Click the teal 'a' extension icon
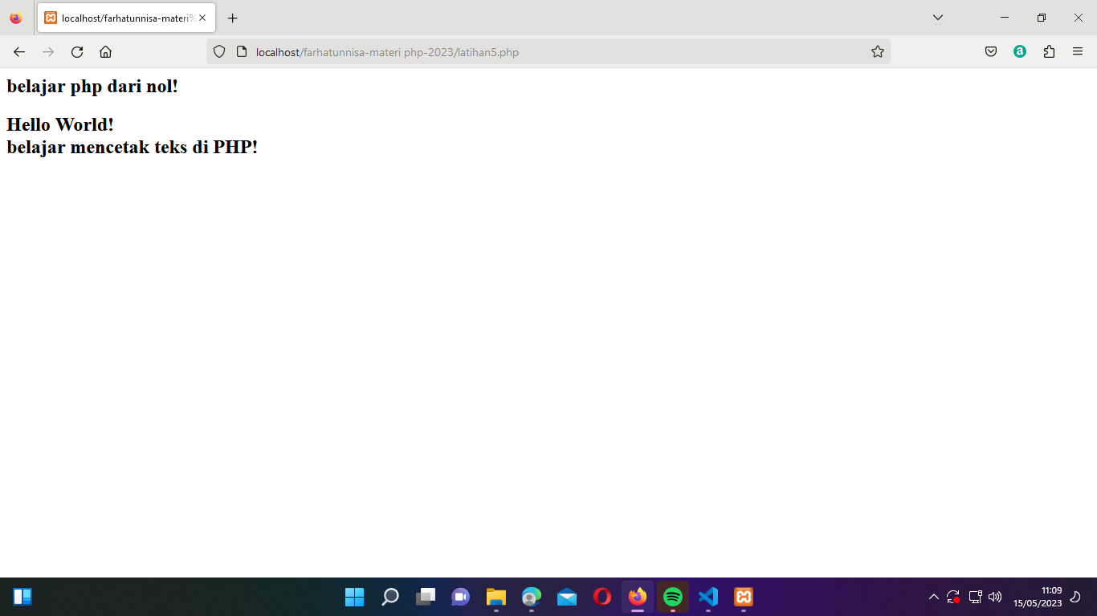The width and height of the screenshot is (1097, 616). [x=1019, y=51]
